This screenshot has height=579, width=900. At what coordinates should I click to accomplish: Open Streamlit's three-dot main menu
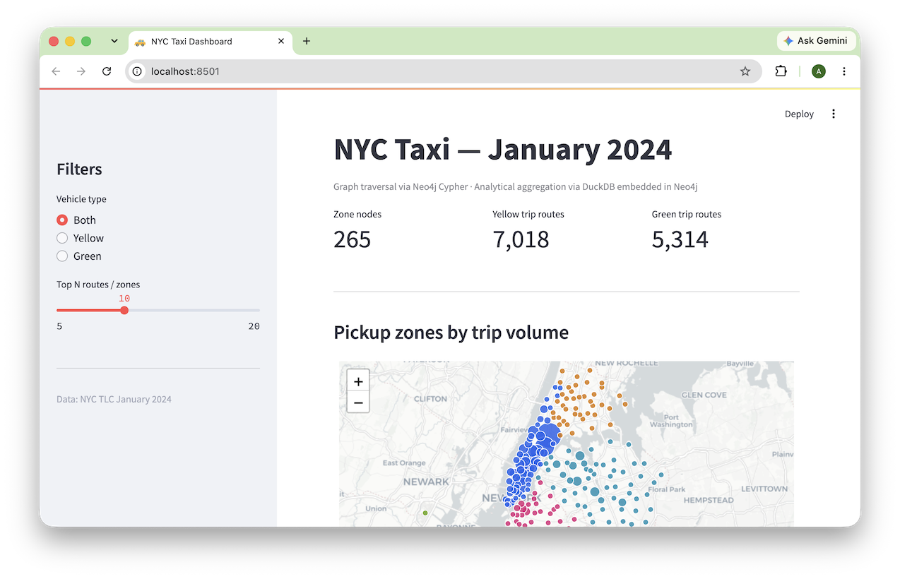point(834,114)
